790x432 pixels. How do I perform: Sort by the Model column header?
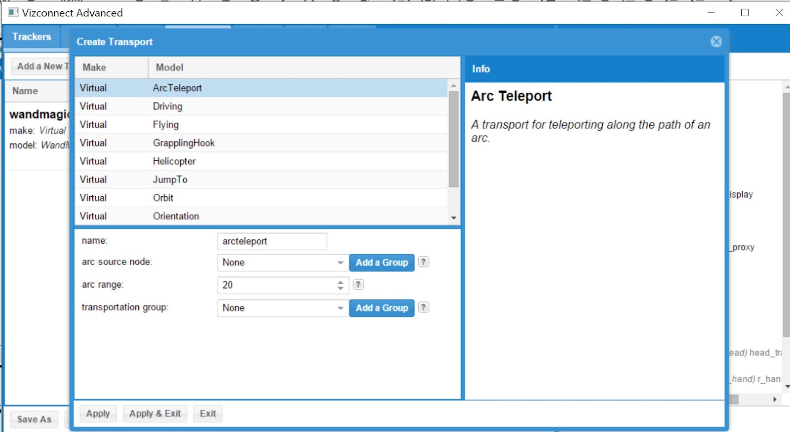[x=304, y=68]
